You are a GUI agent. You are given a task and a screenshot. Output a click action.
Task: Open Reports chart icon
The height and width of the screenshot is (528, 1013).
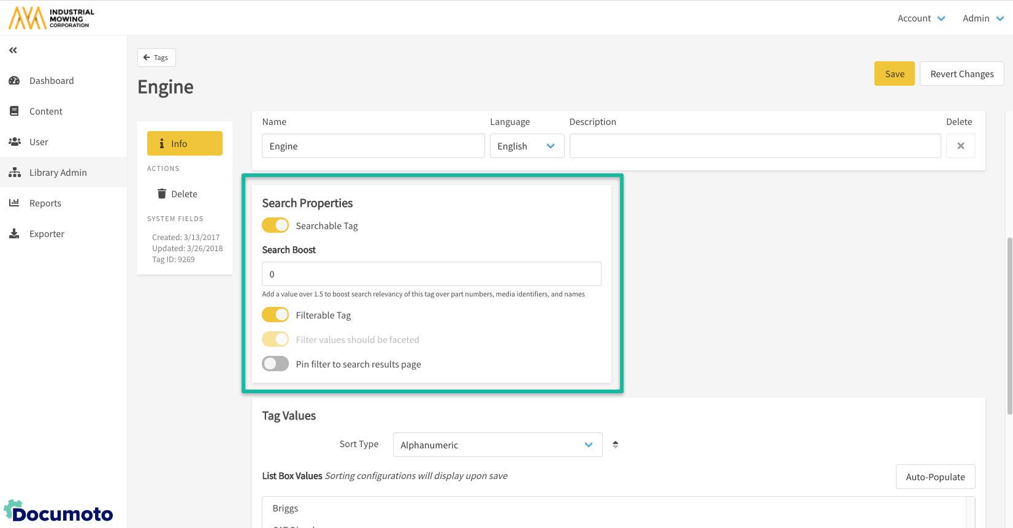14,203
